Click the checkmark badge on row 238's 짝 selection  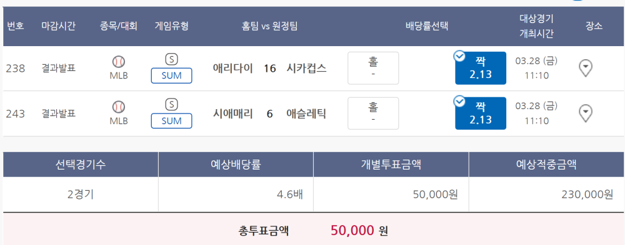[x=459, y=56]
